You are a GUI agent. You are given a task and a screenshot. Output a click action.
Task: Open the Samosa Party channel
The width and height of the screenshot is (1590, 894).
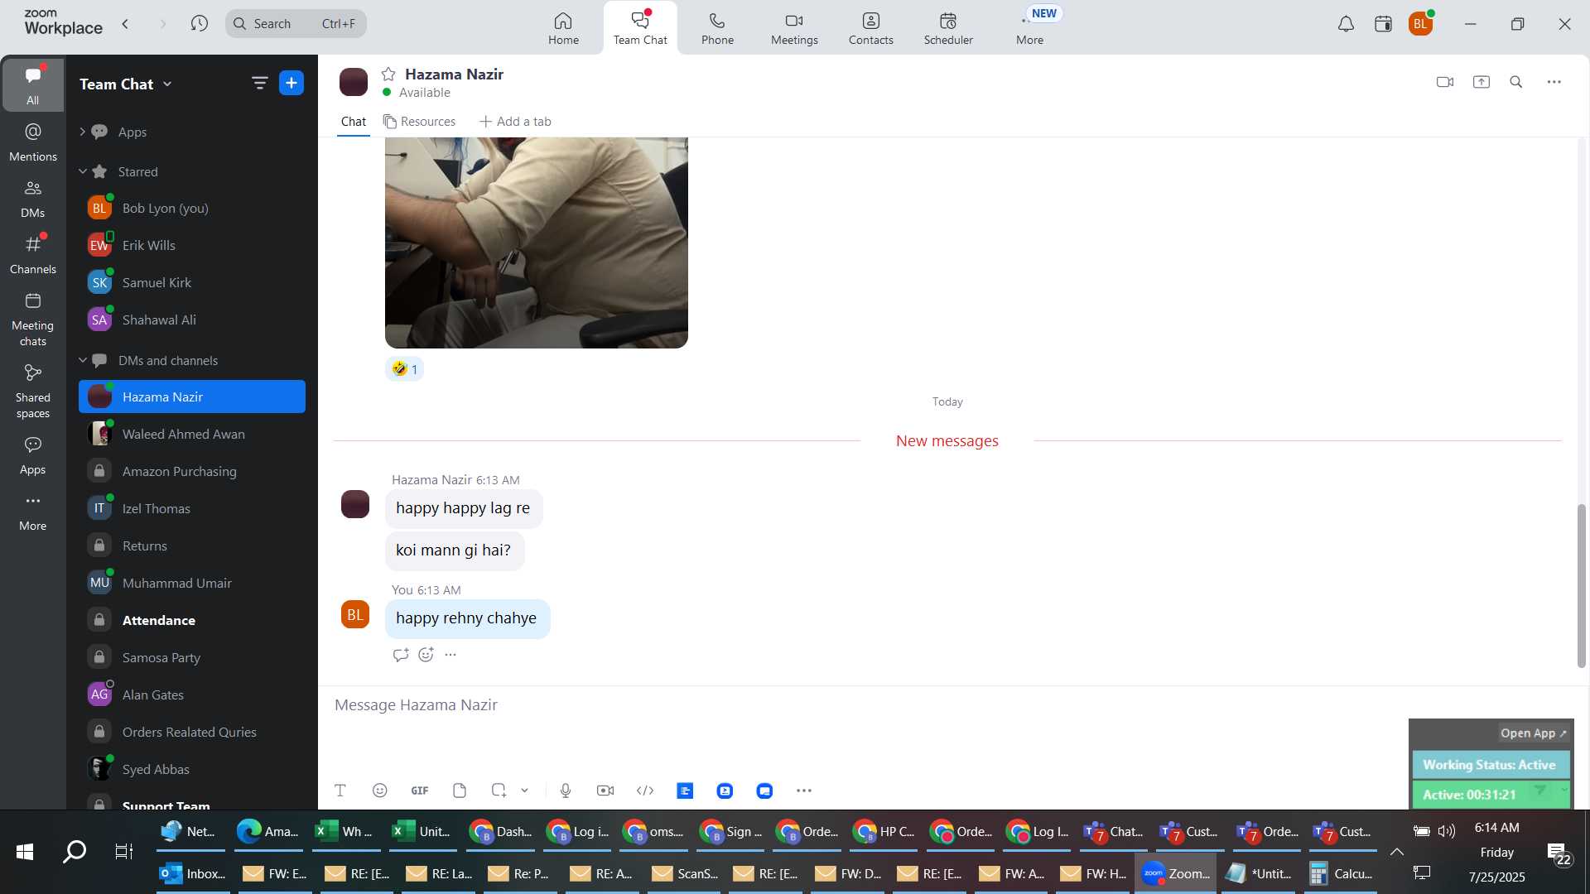192,657
